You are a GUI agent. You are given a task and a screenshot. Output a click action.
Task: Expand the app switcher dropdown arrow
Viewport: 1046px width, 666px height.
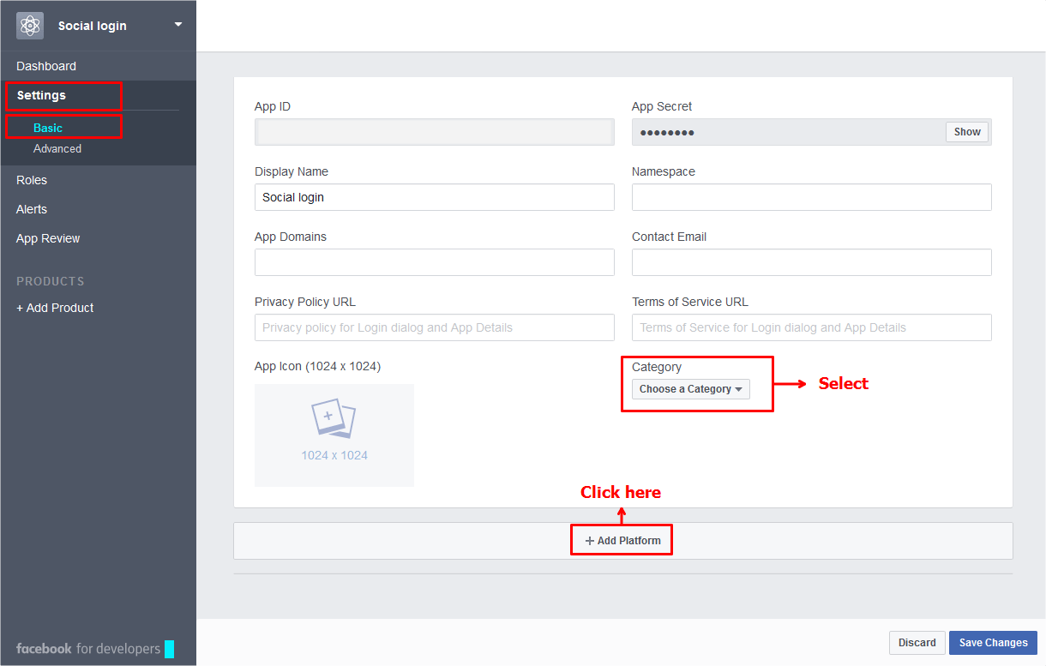178,25
